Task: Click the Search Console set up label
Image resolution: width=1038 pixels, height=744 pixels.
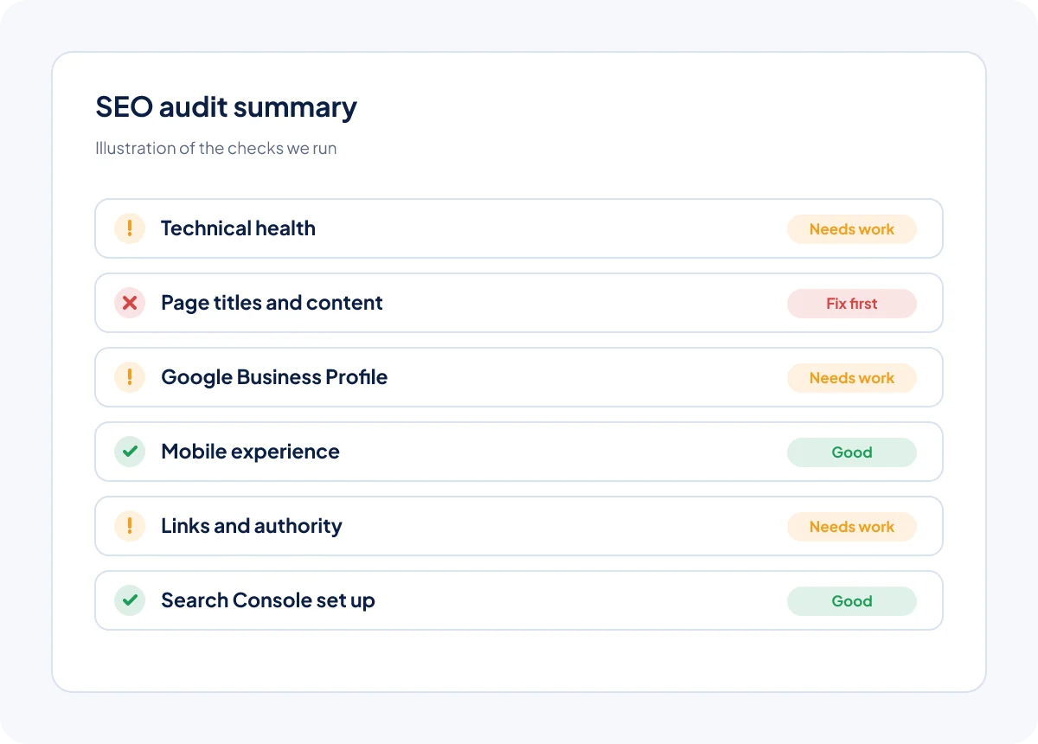Action: [x=268, y=600]
